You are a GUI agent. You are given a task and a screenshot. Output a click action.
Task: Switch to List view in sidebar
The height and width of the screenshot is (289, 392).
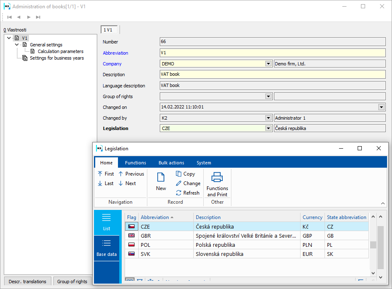pyautogui.click(x=106, y=222)
